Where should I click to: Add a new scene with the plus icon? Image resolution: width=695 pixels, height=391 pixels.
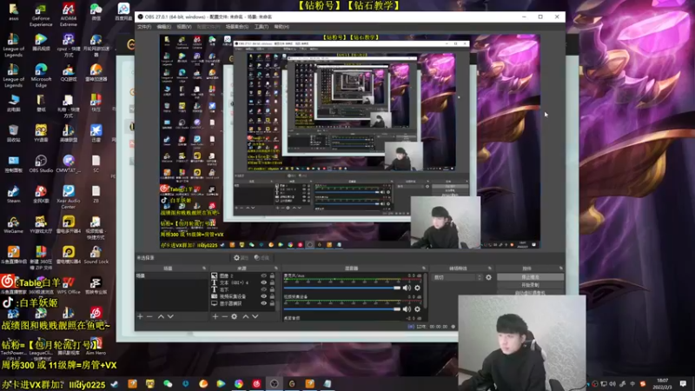coord(140,316)
